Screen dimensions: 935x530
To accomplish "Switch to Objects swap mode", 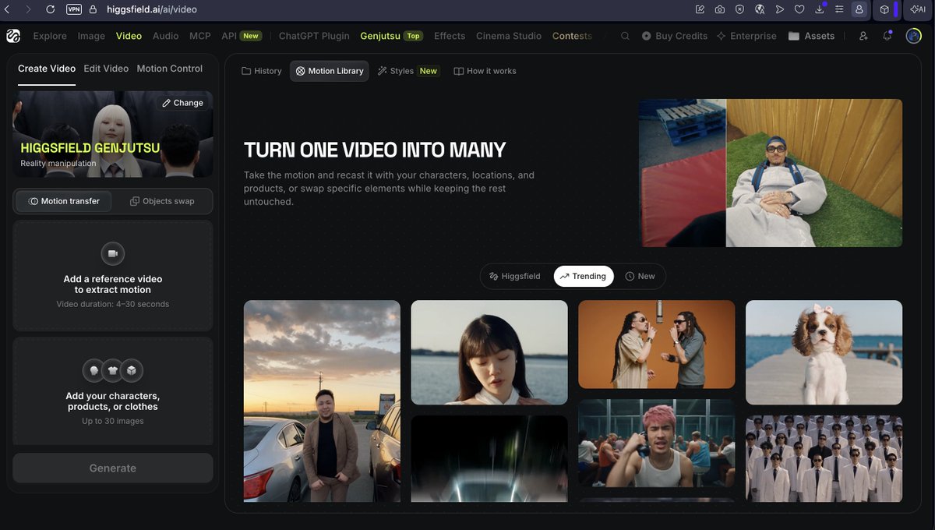I will [162, 201].
